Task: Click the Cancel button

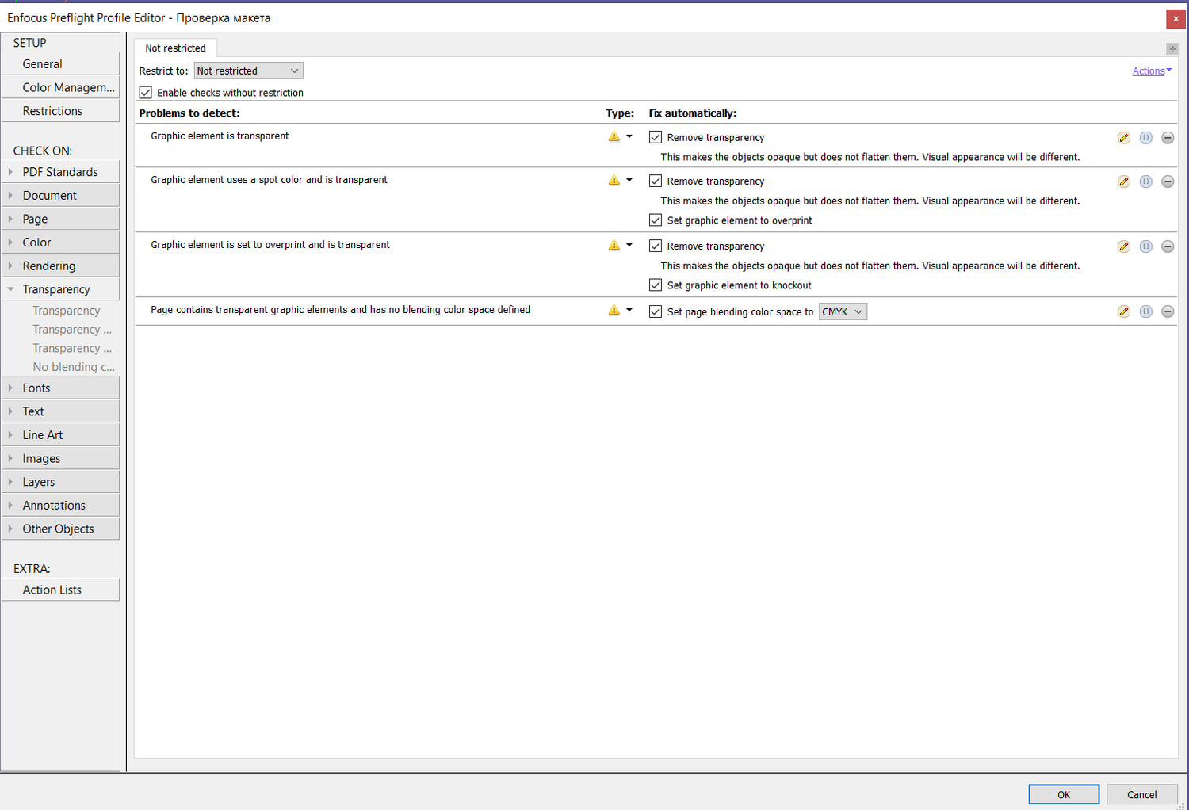Action: click(1141, 794)
